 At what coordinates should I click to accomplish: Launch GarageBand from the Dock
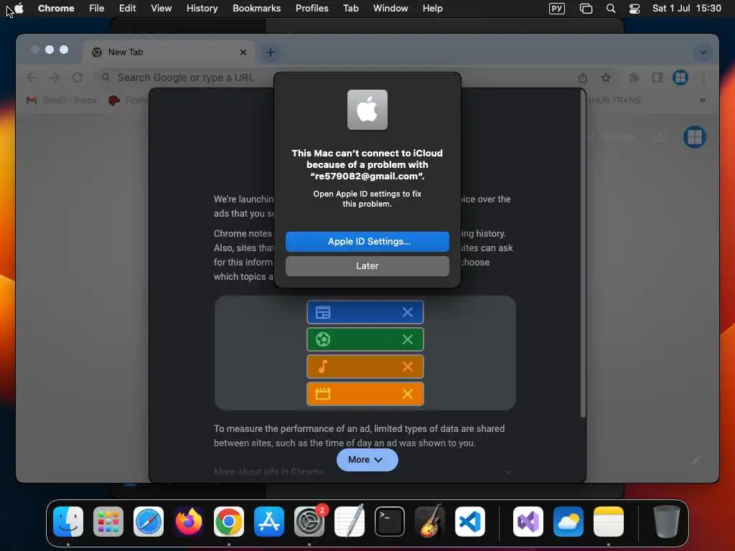pos(430,522)
